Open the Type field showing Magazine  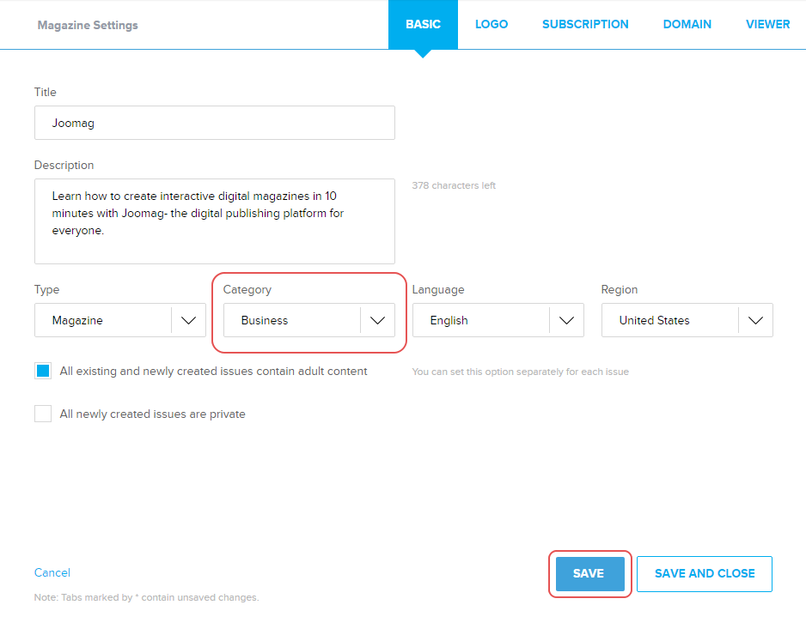(x=103, y=320)
